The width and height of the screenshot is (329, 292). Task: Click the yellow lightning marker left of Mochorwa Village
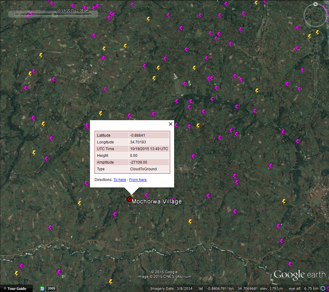[x=80, y=203]
